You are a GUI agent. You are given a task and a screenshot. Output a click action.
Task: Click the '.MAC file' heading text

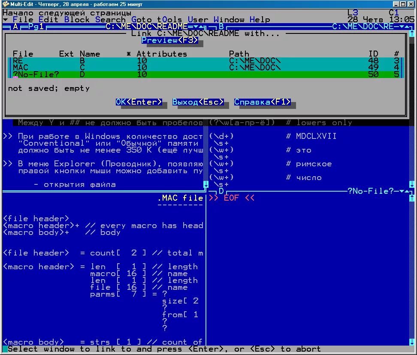click(x=180, y=198)
